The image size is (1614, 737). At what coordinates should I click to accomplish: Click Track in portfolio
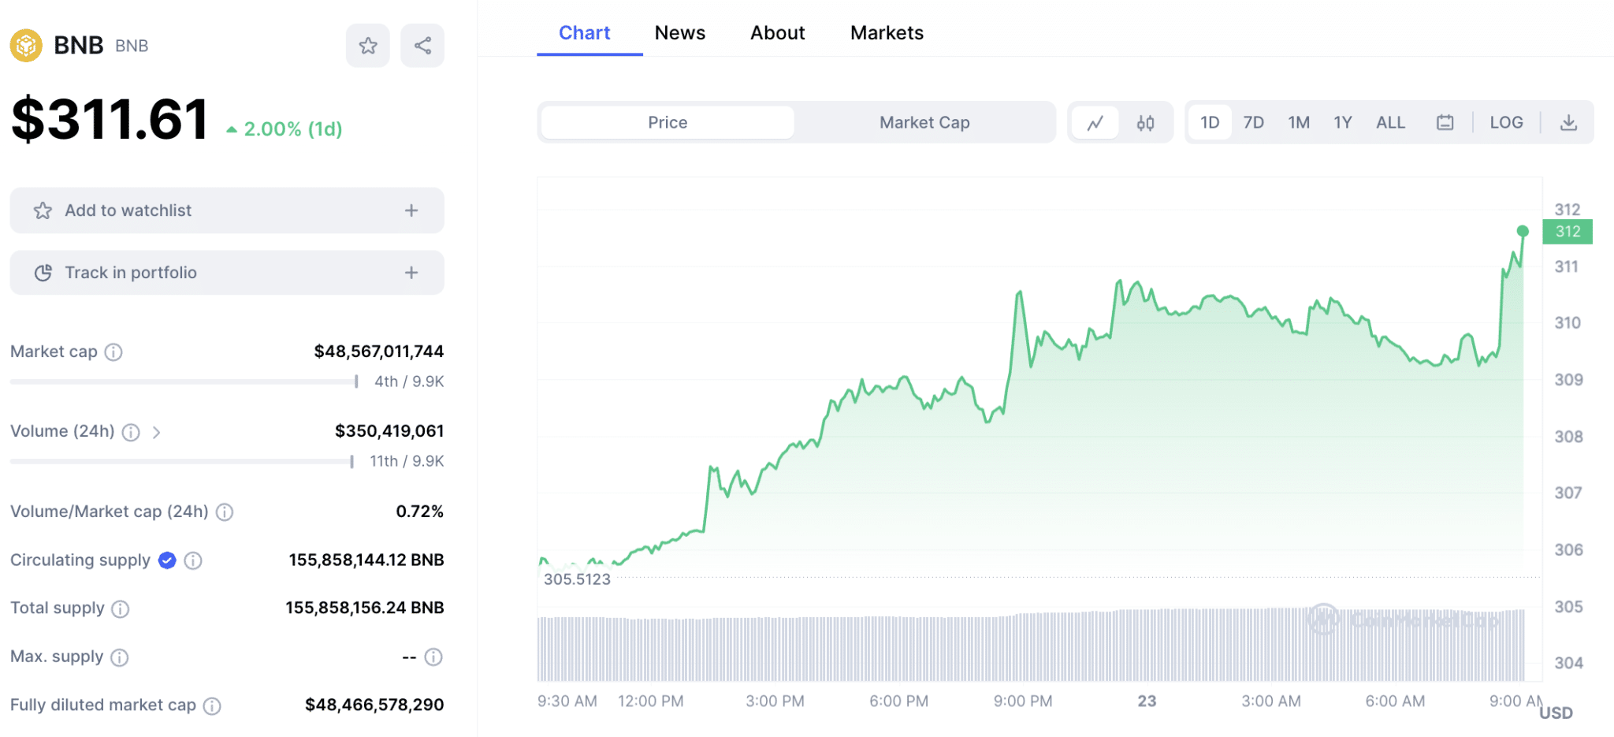(x=226, y=272)
